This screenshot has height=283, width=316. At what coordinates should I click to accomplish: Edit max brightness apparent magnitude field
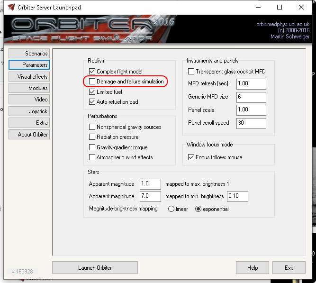(x=150, y=184)
